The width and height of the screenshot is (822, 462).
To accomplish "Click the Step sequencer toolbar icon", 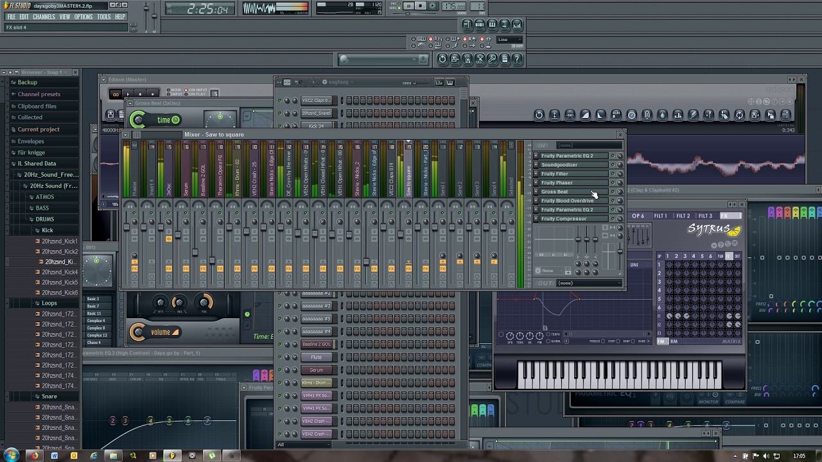I will tap(480, 24).
